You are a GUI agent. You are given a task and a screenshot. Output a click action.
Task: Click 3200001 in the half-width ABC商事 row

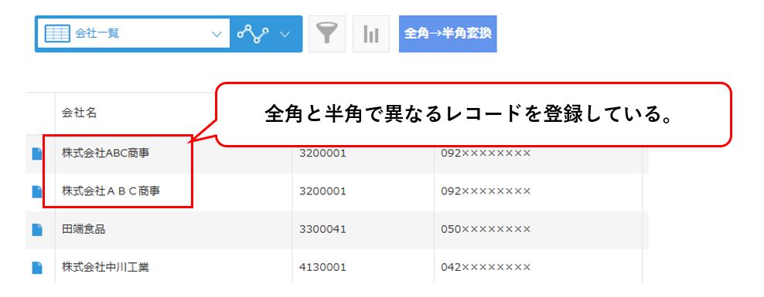[x=322, y=153]
